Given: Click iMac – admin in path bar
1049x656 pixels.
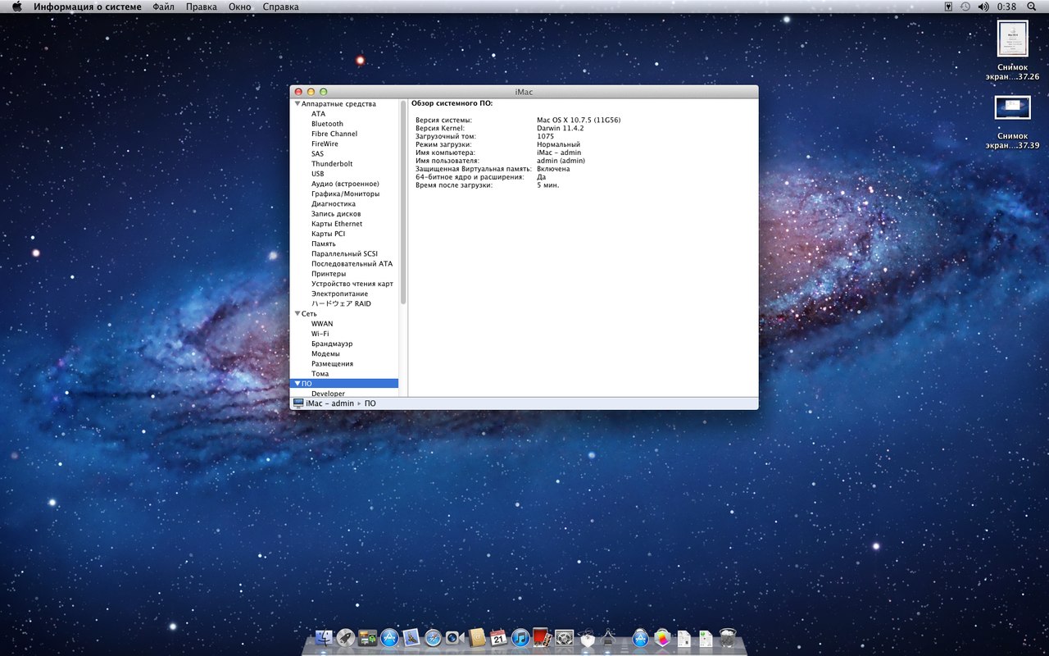Looking at the screenshot, I should 330,403.
